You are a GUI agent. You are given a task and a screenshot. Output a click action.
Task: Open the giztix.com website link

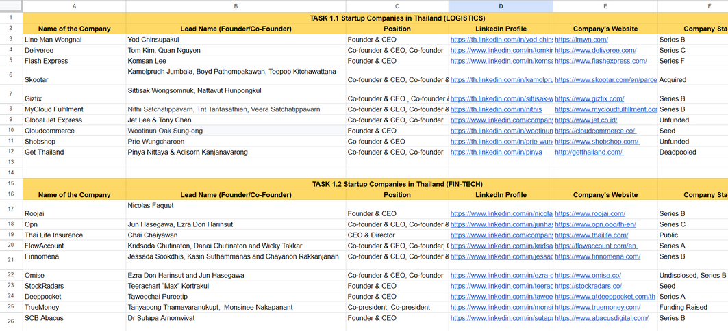590,98
